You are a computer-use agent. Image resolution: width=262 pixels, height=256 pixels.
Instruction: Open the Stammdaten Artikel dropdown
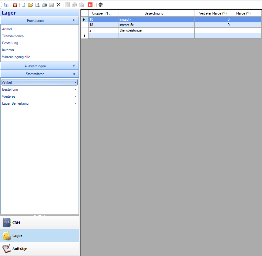click(39, 83)
